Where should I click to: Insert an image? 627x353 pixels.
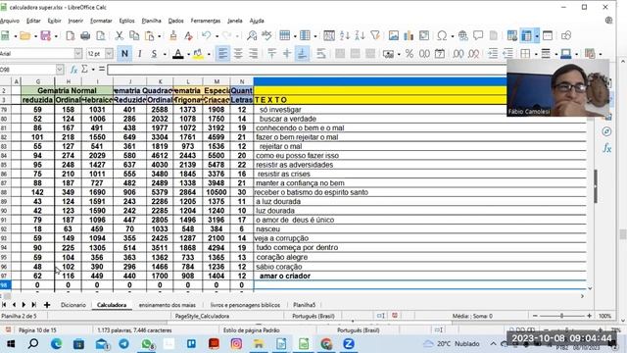point(394,36)
